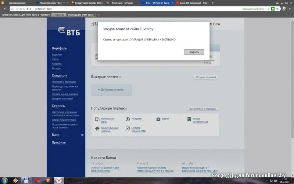Open the Вклады link
This screenshot has width=294, height=184.
(56, 68)
